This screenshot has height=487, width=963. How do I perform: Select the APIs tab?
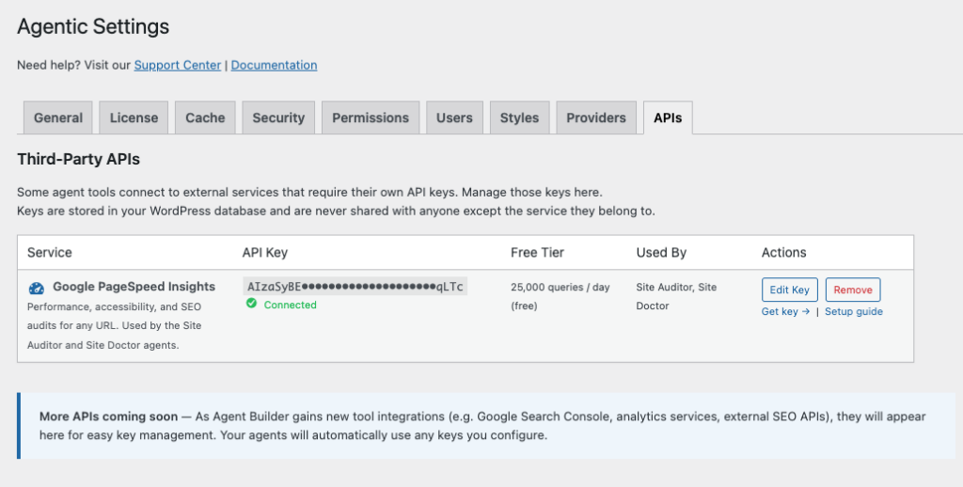pyautogui.click(x=668, y=118)
